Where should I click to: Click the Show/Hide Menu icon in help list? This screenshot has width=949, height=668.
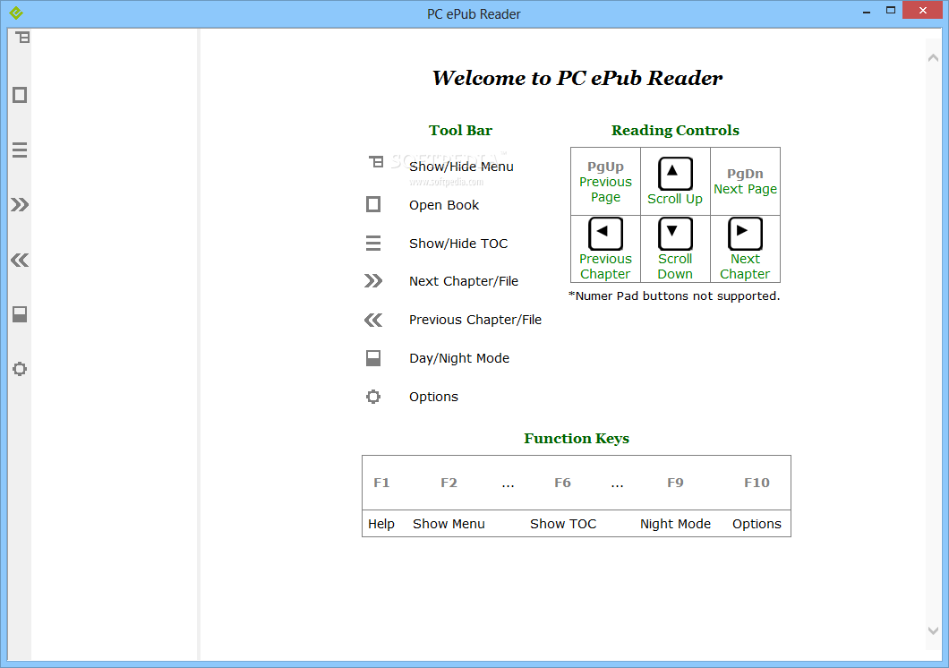click(376, 161)
